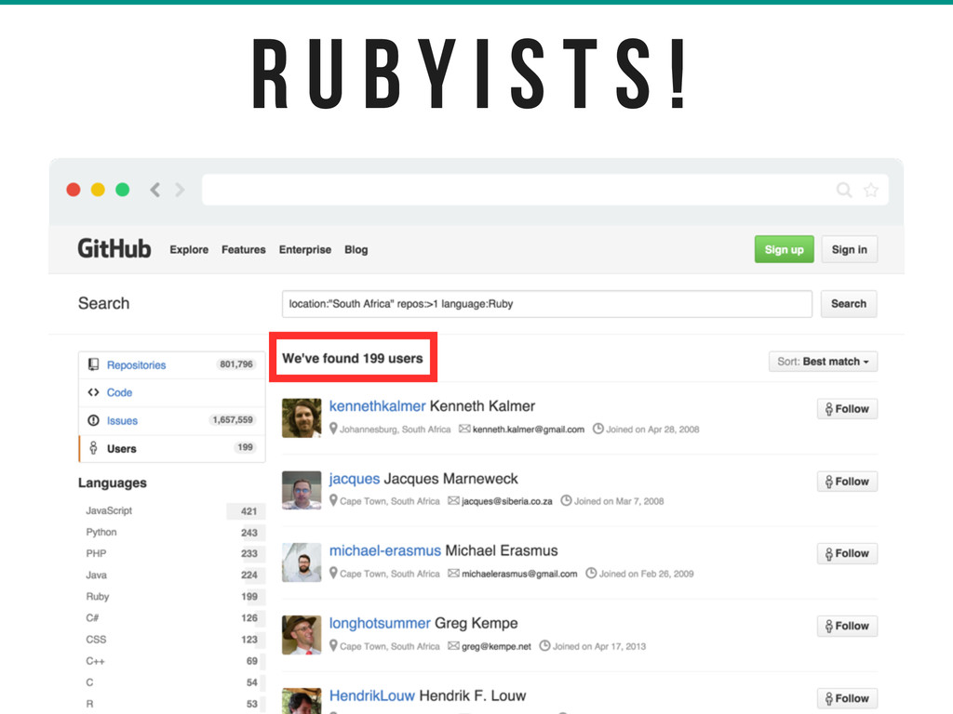This screenshot has width=953, height=714.
Task: Click location pin in jacques' row
Action: (333, 501)
